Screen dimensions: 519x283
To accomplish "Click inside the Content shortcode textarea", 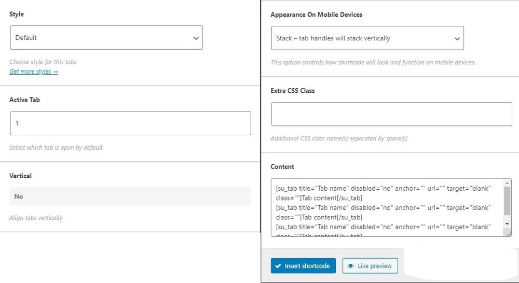I will (386, 207).
